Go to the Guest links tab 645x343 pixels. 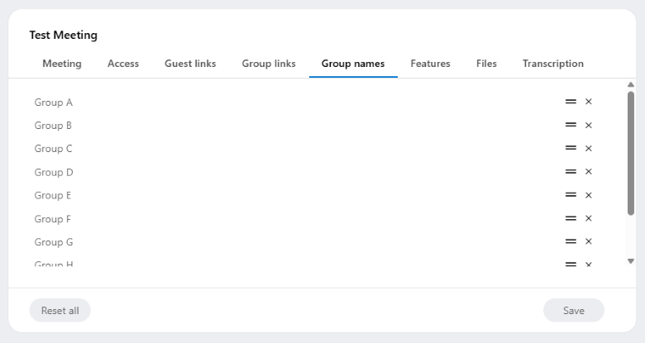(190, 64)
